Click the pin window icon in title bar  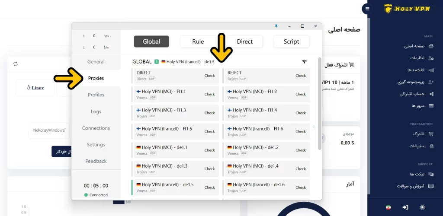coord(276,26)
